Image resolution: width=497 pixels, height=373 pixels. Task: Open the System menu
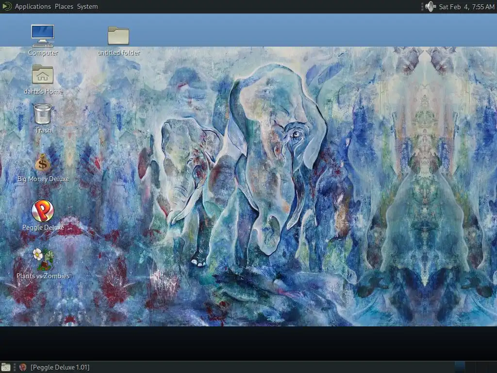[x=87, y=7]
